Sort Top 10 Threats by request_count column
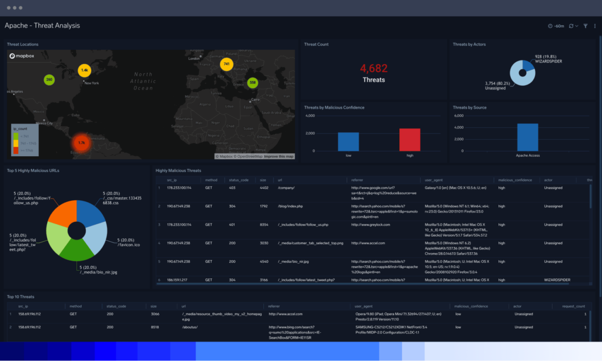 (x=574, y=306)
